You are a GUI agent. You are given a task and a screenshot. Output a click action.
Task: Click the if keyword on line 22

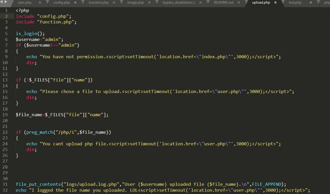tap(19, 132)
